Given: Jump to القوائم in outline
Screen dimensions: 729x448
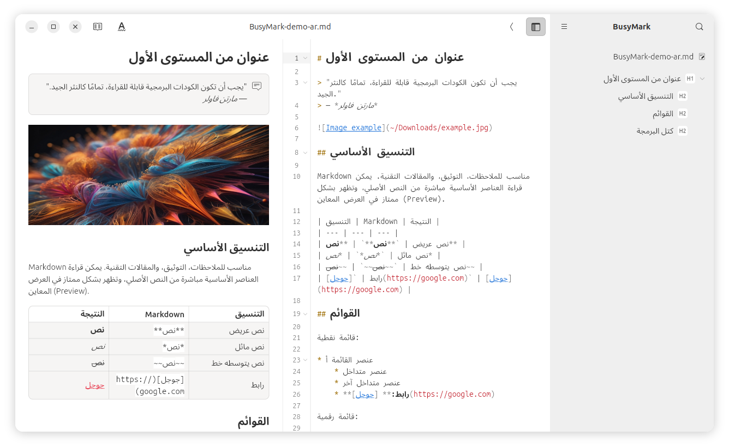Looking at the screenshot, I should point(663,114).
